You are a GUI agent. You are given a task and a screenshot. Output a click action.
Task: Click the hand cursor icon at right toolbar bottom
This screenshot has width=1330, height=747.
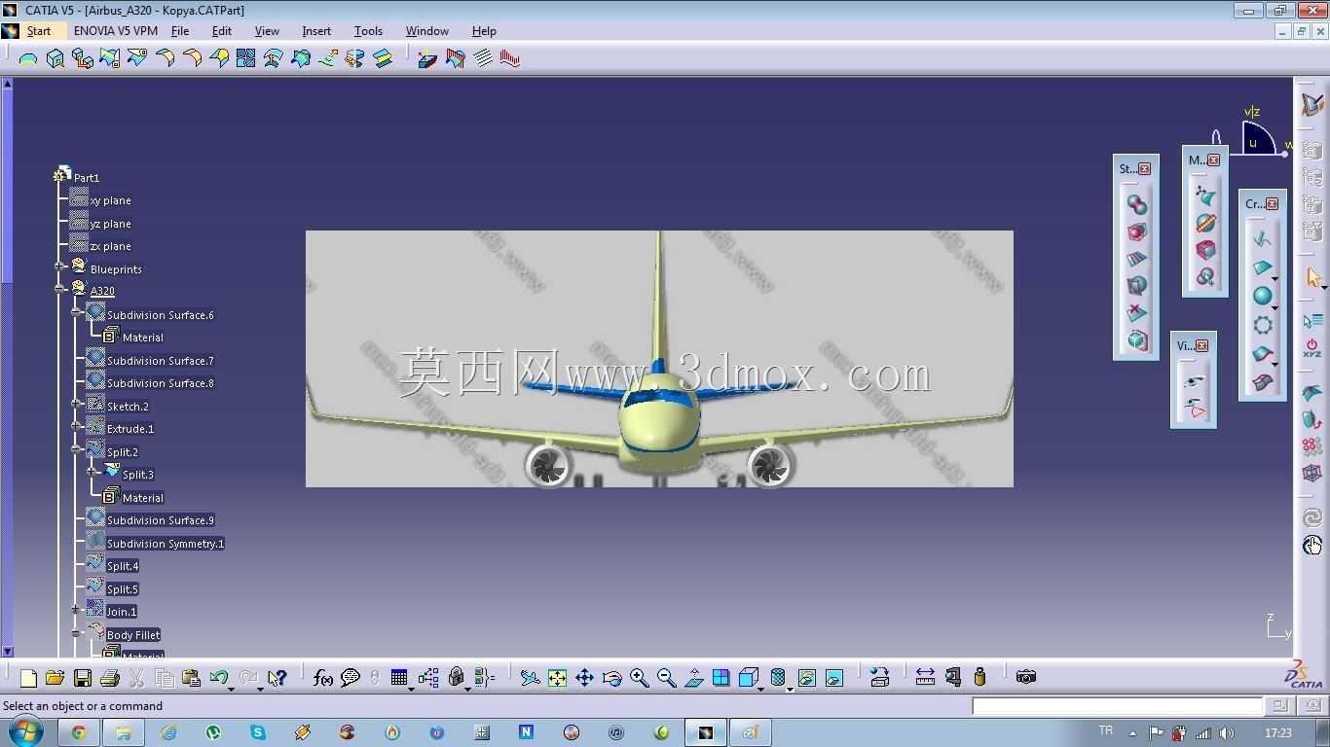point(1312,546)
